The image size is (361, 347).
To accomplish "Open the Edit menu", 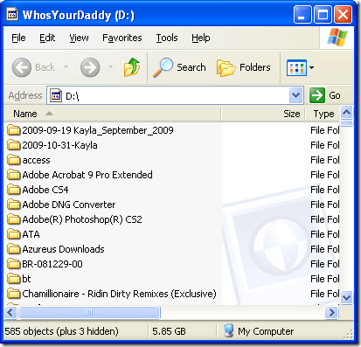I will (x=47, y=38).
